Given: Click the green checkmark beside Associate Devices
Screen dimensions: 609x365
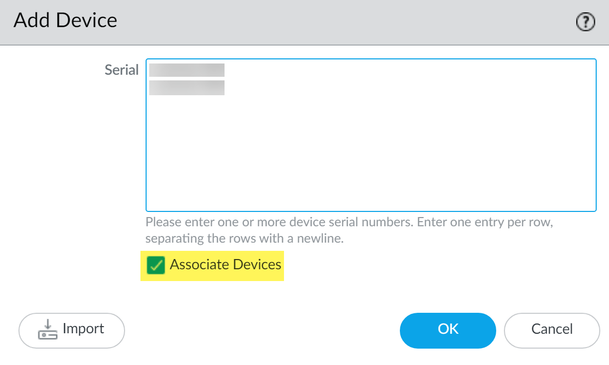Looking at the screenshot, I should pyautogui.click(x=155, y=266).
